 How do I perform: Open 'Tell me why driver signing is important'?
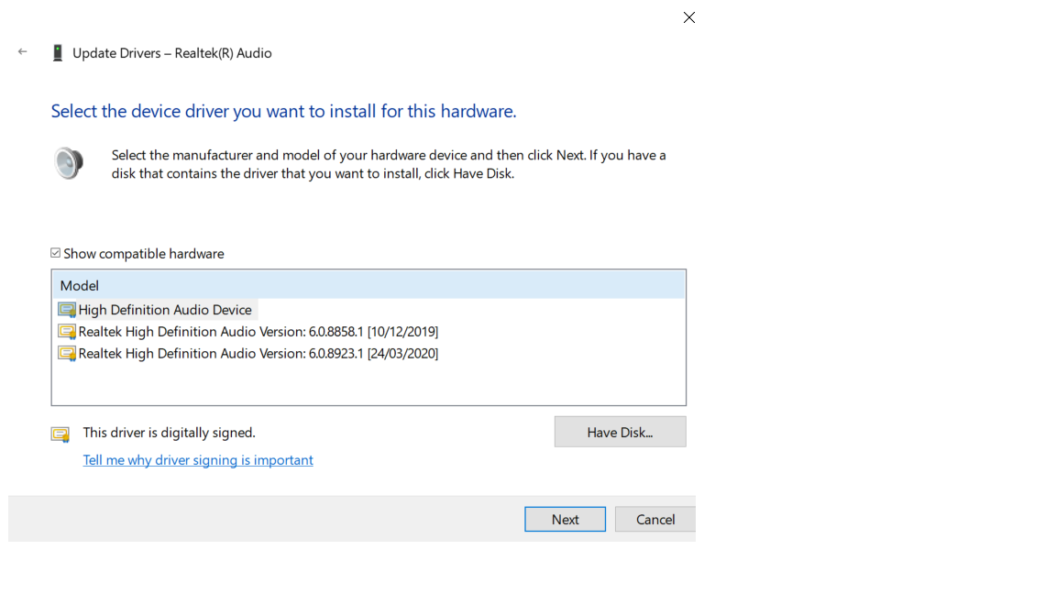(198, 460)
